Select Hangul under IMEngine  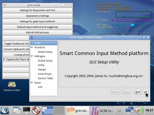tap(42, 70)
